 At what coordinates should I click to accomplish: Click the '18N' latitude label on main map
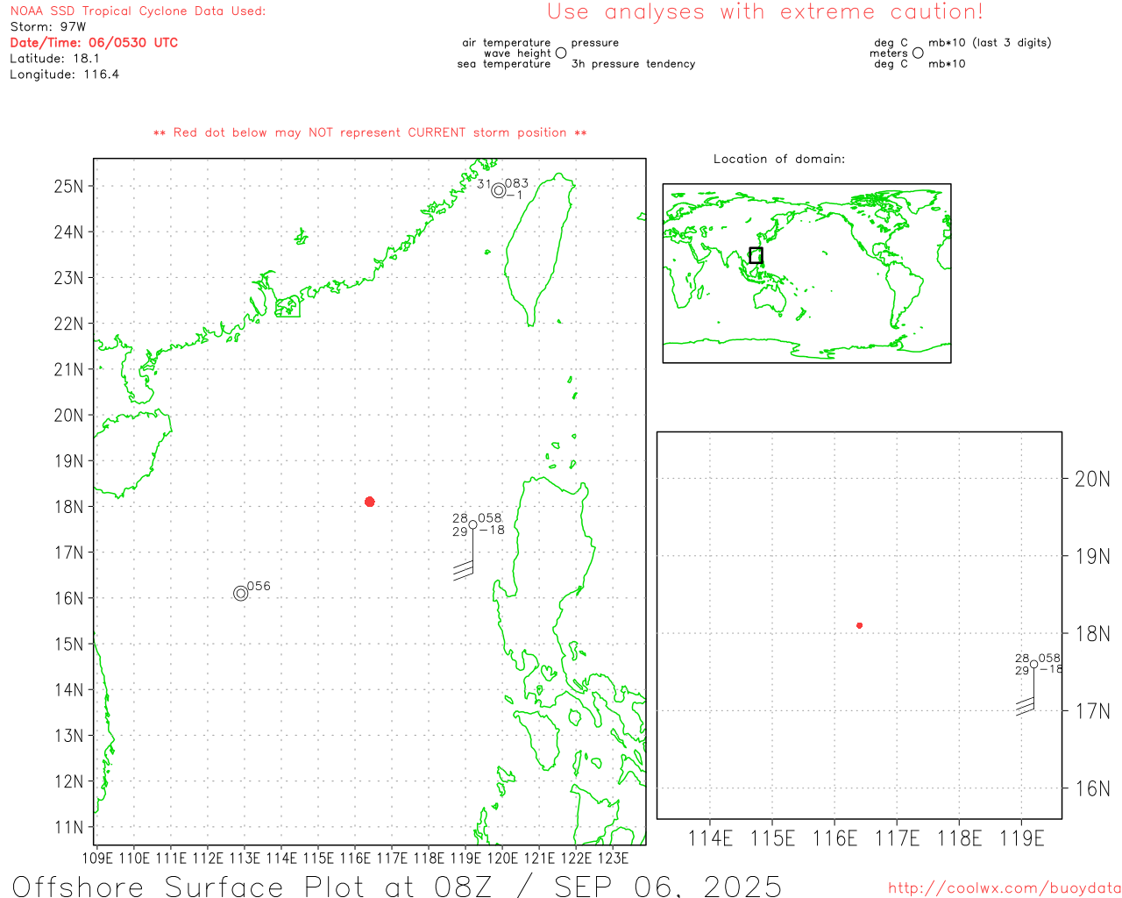[68, 507]
